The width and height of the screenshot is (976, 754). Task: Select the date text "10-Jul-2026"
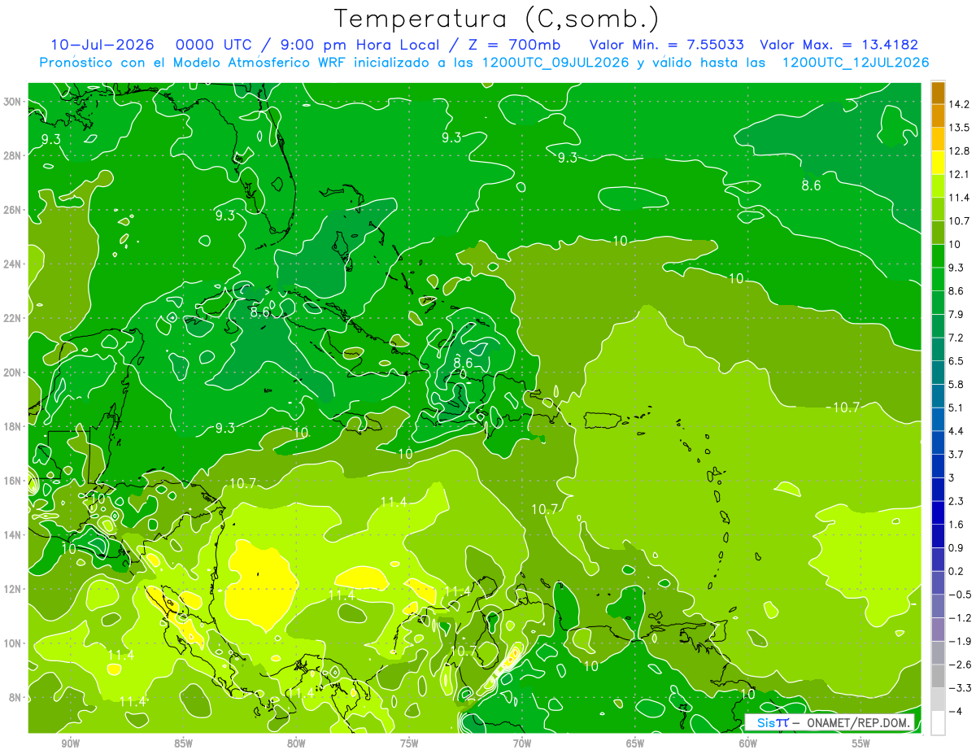point(101,45)
